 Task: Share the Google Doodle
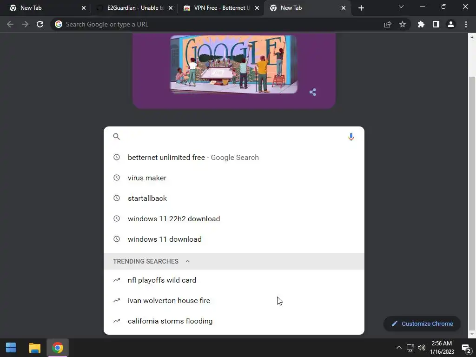tap(313, 92)
